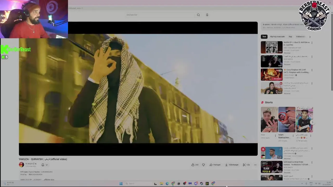Open the Islam Makhachev Shorts thumbnail
Viewport: 333px width, 187px height.
pyautogui.click(x=287, y=119)
